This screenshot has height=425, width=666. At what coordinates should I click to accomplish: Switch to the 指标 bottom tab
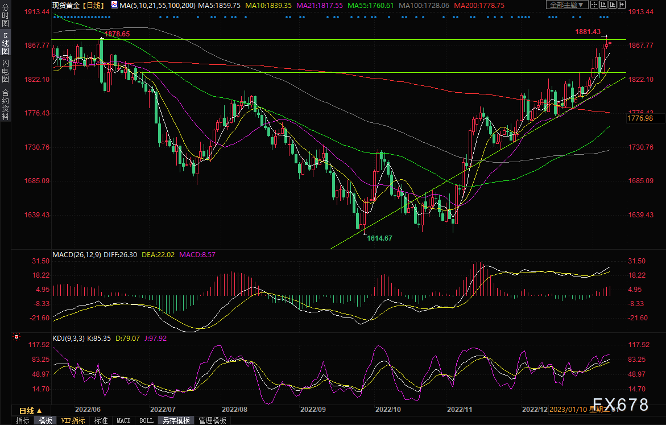coord(23,420)
